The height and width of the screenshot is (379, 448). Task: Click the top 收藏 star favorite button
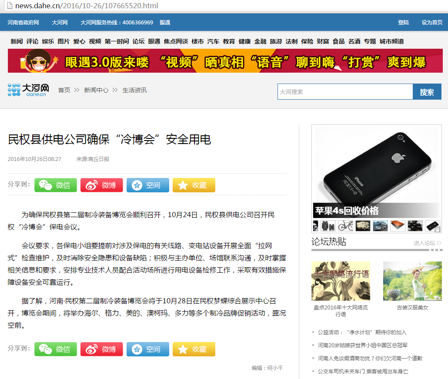[x=194, y=185]
